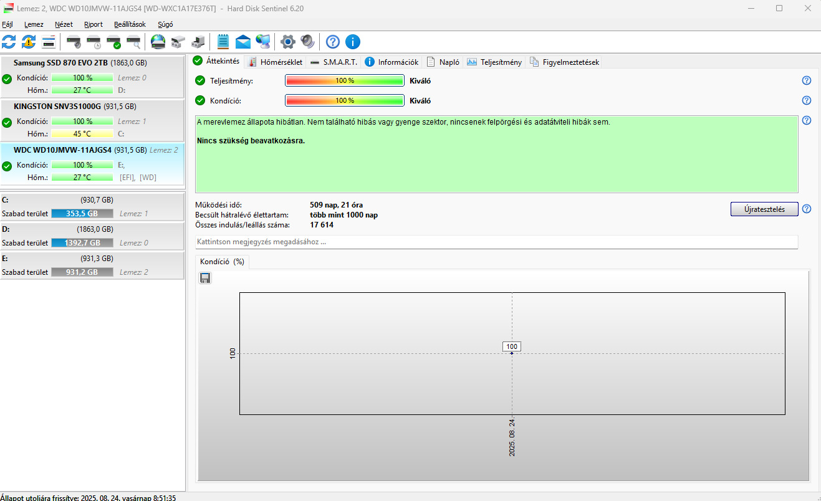Open the Nézet menu
The height and width of the screenshot is (501, 821).
[x=64, y=24]
